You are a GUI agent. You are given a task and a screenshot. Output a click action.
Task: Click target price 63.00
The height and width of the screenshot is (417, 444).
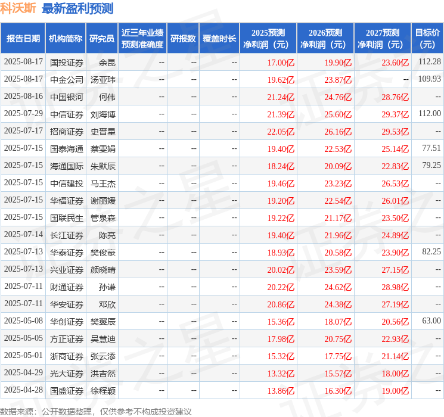click(x=431, y=320)
